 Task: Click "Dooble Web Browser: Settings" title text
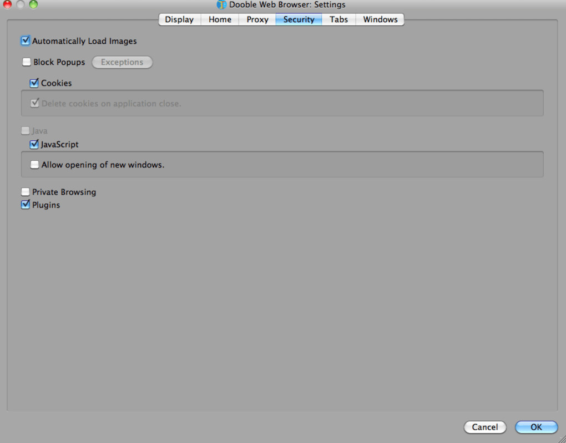287,4
